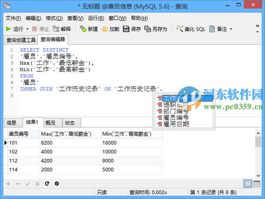
Task: Click the results vertical scrollbar thumb
Action: click(258, 142)
